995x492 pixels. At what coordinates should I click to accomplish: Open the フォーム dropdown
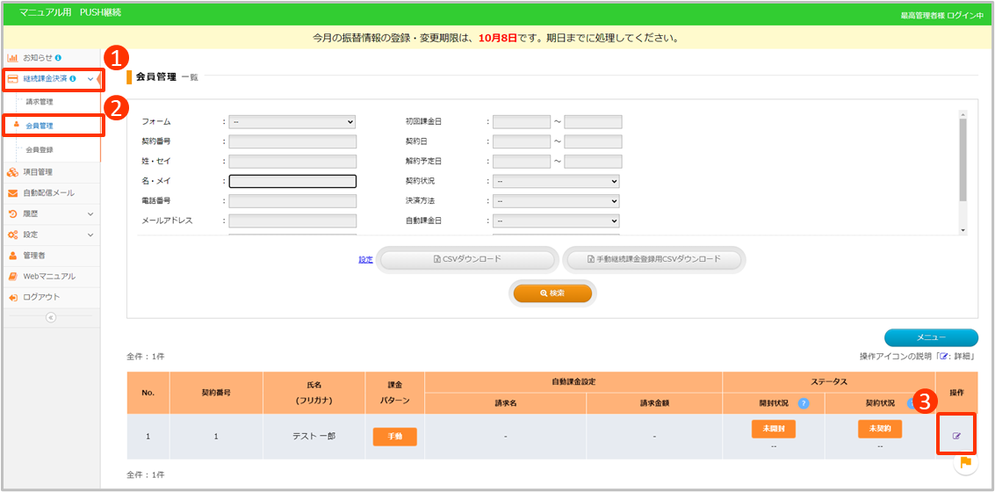tap(292, 122)
